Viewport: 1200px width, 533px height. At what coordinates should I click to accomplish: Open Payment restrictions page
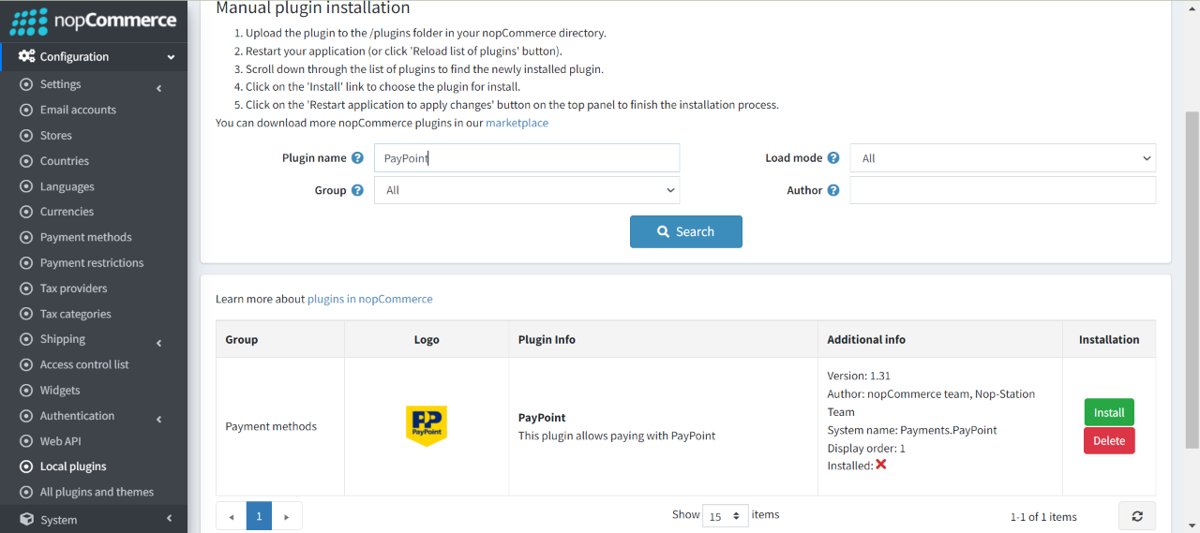92,263
